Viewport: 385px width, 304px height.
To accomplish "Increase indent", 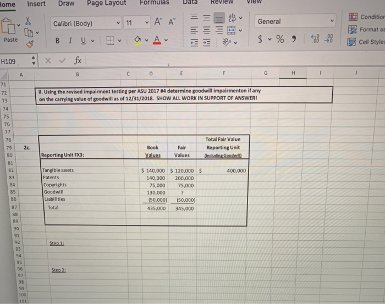I will coord(206,43).
